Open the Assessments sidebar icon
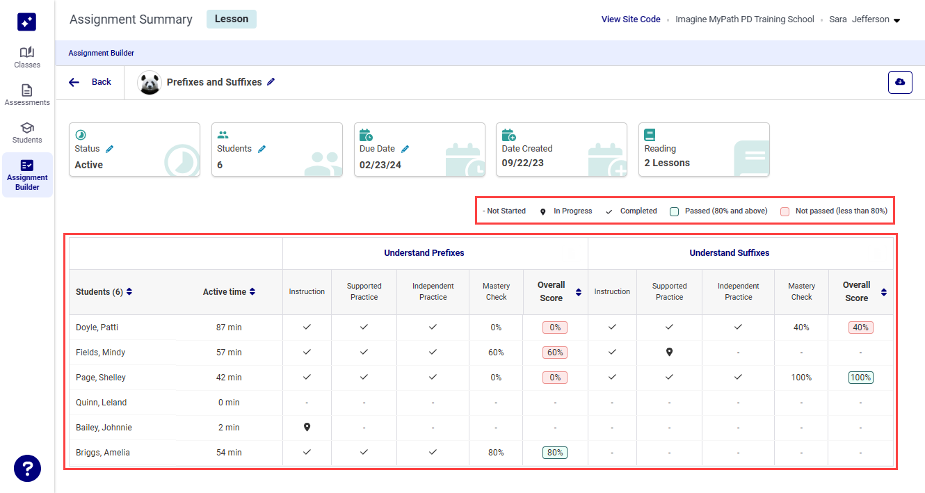The image size is (925, 493). (x=27, y=95)
